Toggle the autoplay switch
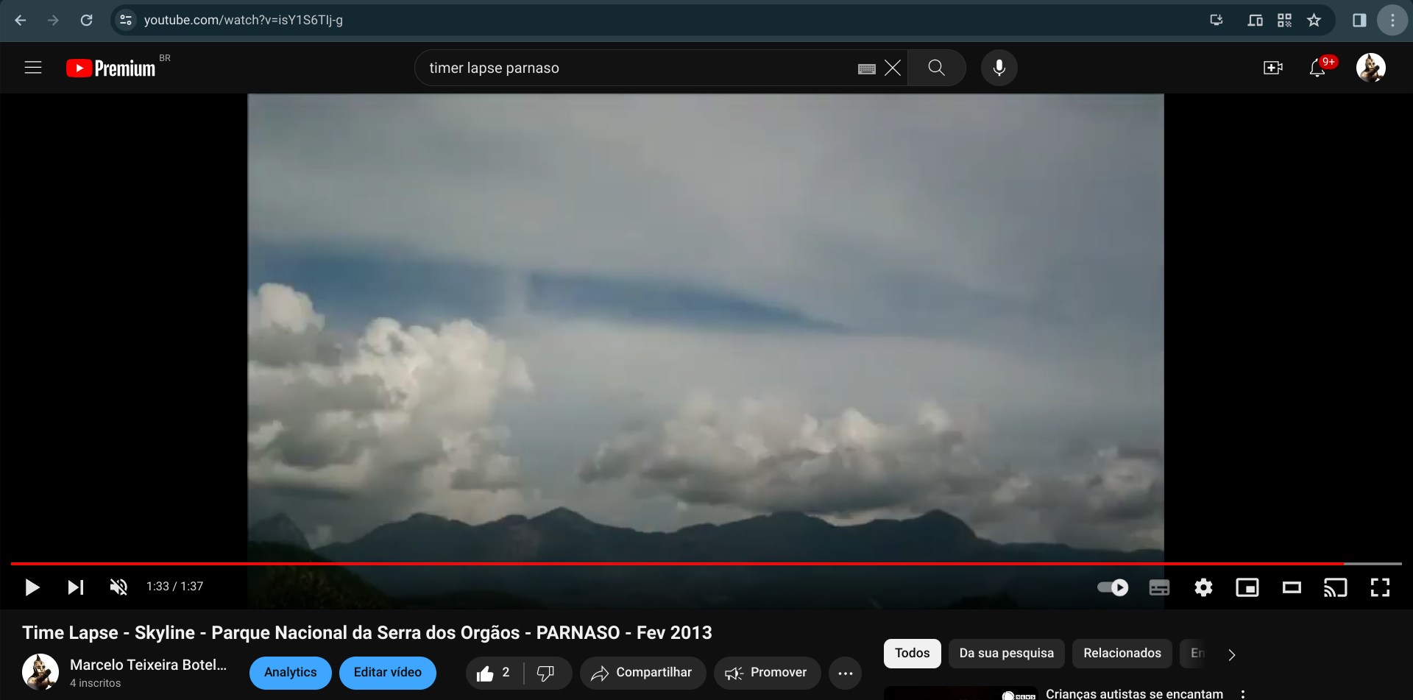Image resolution: width=1413 pixels, height=700 pixels. [x=1113, y=587]
